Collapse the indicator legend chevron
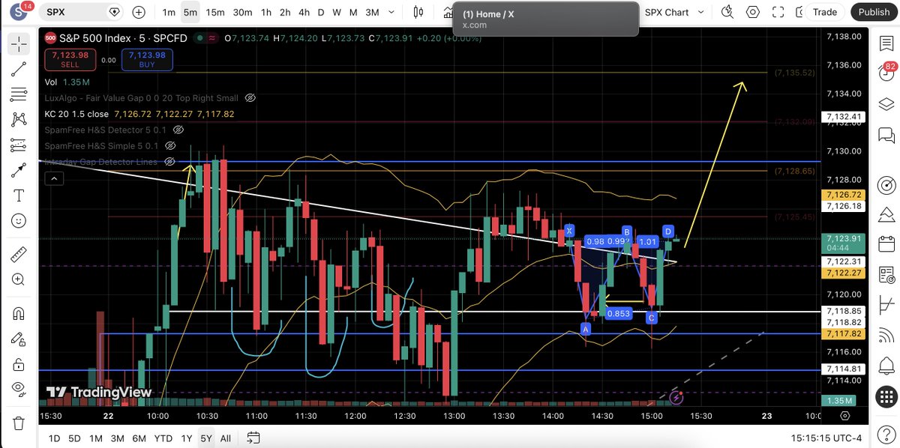 52,178
